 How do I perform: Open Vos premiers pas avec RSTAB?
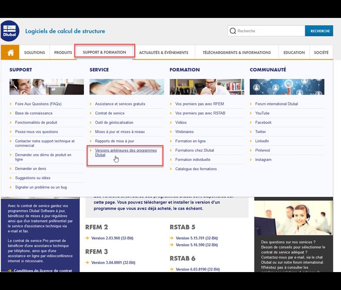coord(200,113)
